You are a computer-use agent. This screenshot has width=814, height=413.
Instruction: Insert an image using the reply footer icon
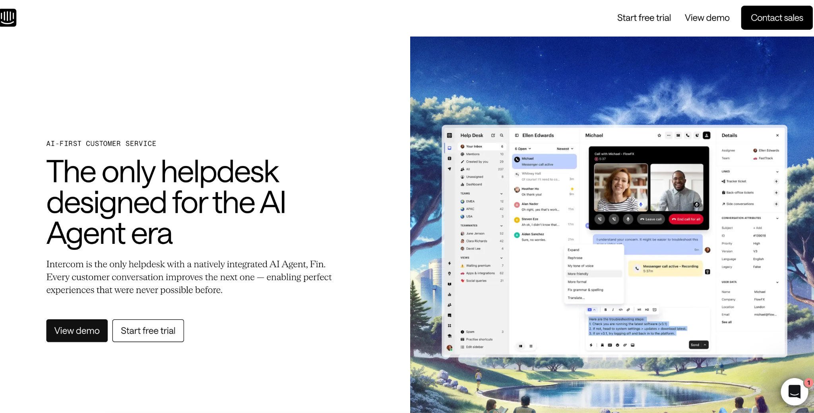(x=632, y=345)
